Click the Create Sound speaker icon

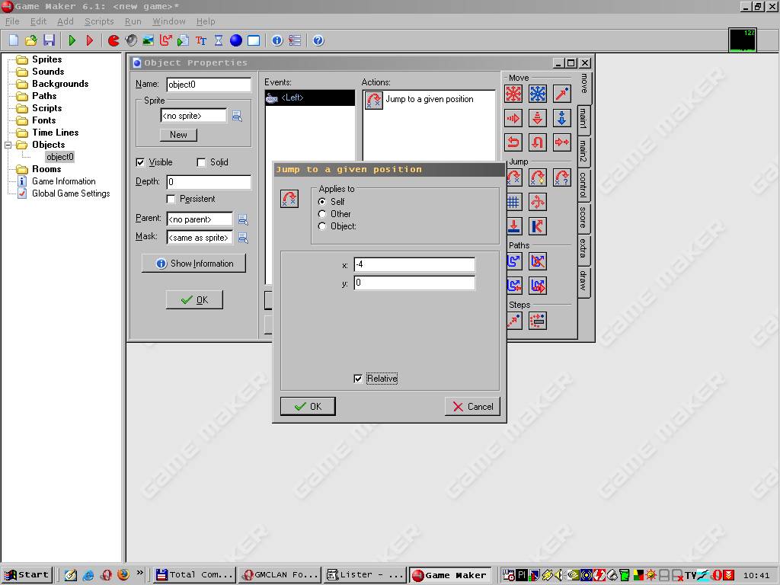131,40
